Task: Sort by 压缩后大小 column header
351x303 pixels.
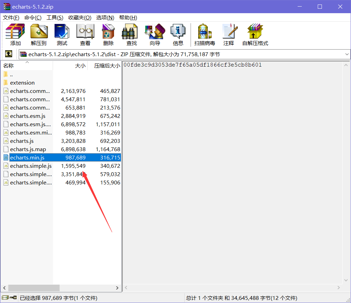Action: tap(104, 66)
